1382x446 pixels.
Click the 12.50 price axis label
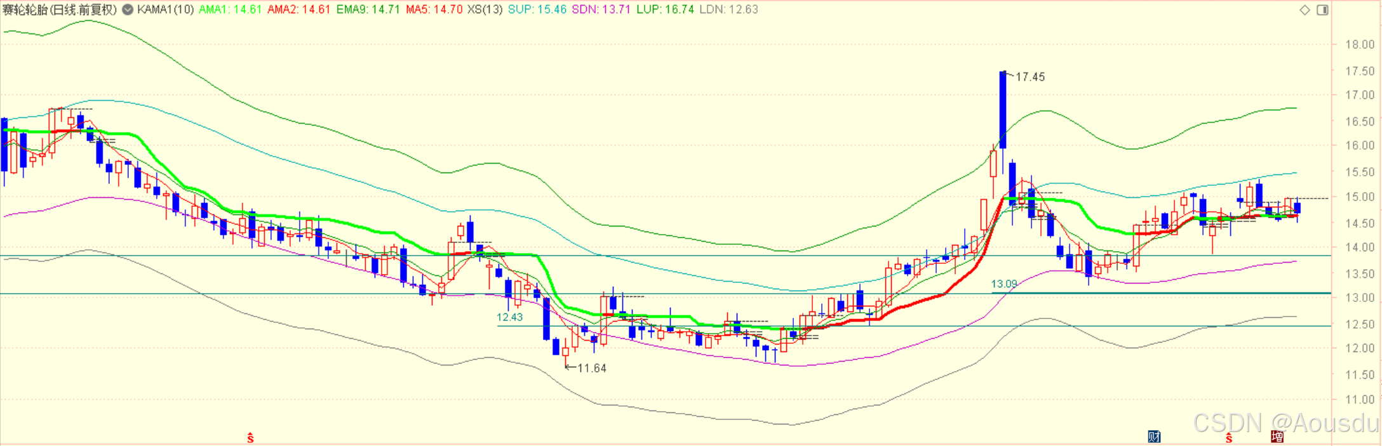[1360, 324]
